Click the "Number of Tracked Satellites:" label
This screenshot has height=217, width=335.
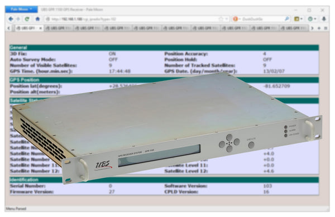pyautogui.click(x=200, y=65)
